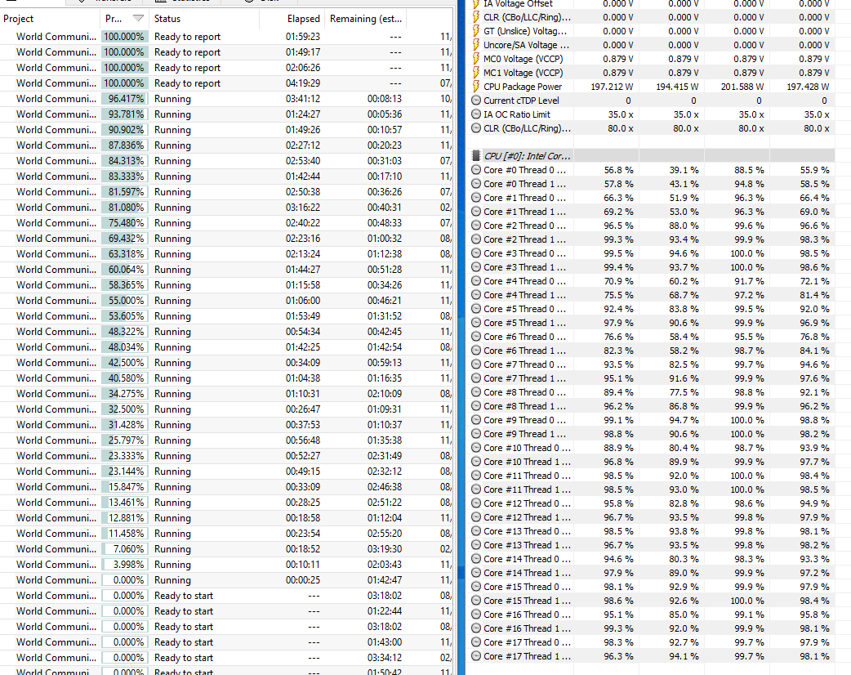
Task: Click the 55.000% progress bar
Action: pos(125,300)
